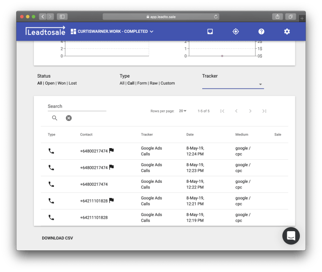Click Google Ads Calls in 12:23 PM row

(151, 168)
